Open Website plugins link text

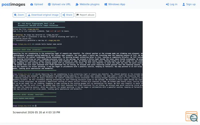click(89, 4)
